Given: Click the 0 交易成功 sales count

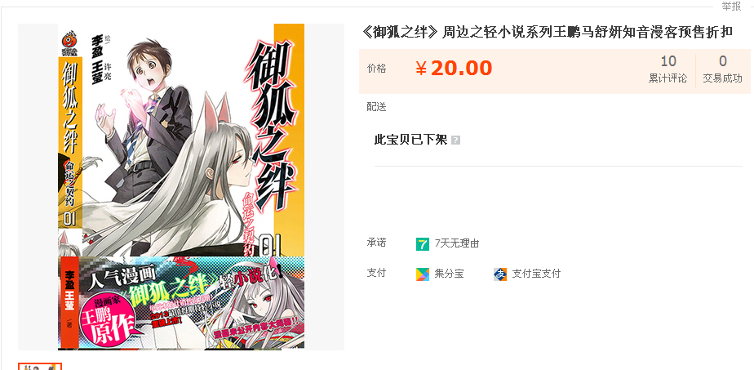Looking at the screenshot, I should (722, 69).
